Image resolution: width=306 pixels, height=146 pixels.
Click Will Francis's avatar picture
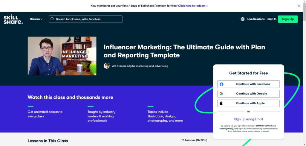point(106,66)
